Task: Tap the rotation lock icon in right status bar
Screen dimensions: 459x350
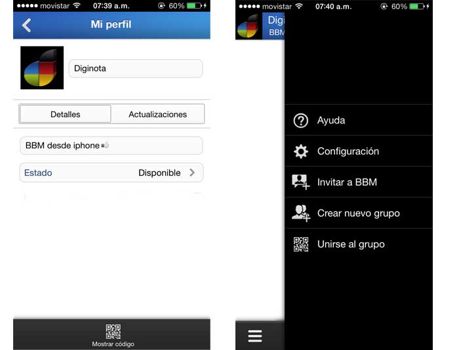Action: pos(384,6)
